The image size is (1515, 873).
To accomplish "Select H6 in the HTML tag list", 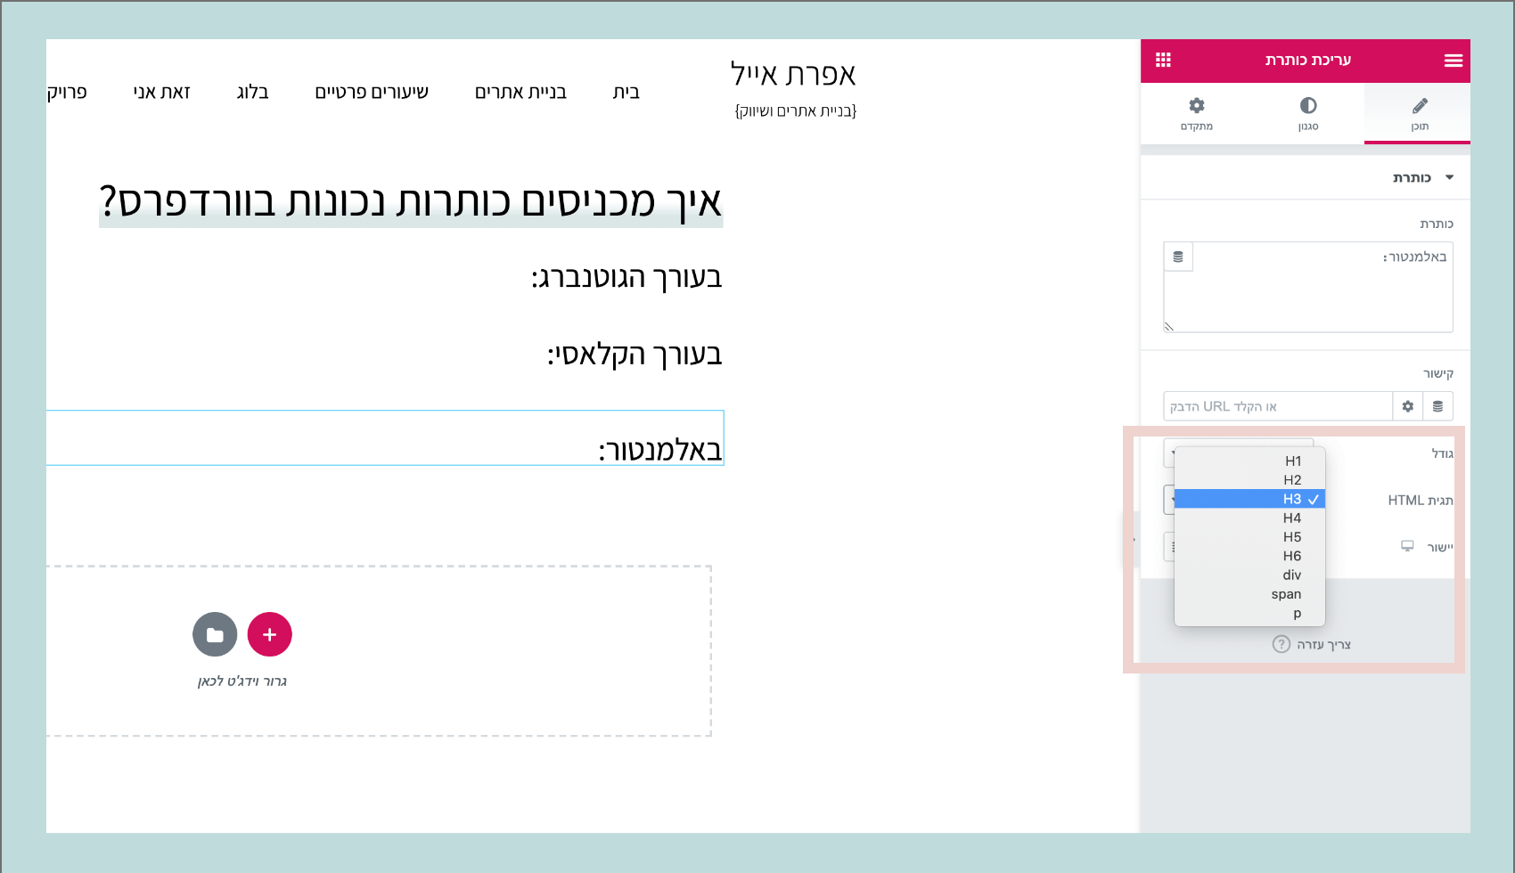I will 1250,556.
